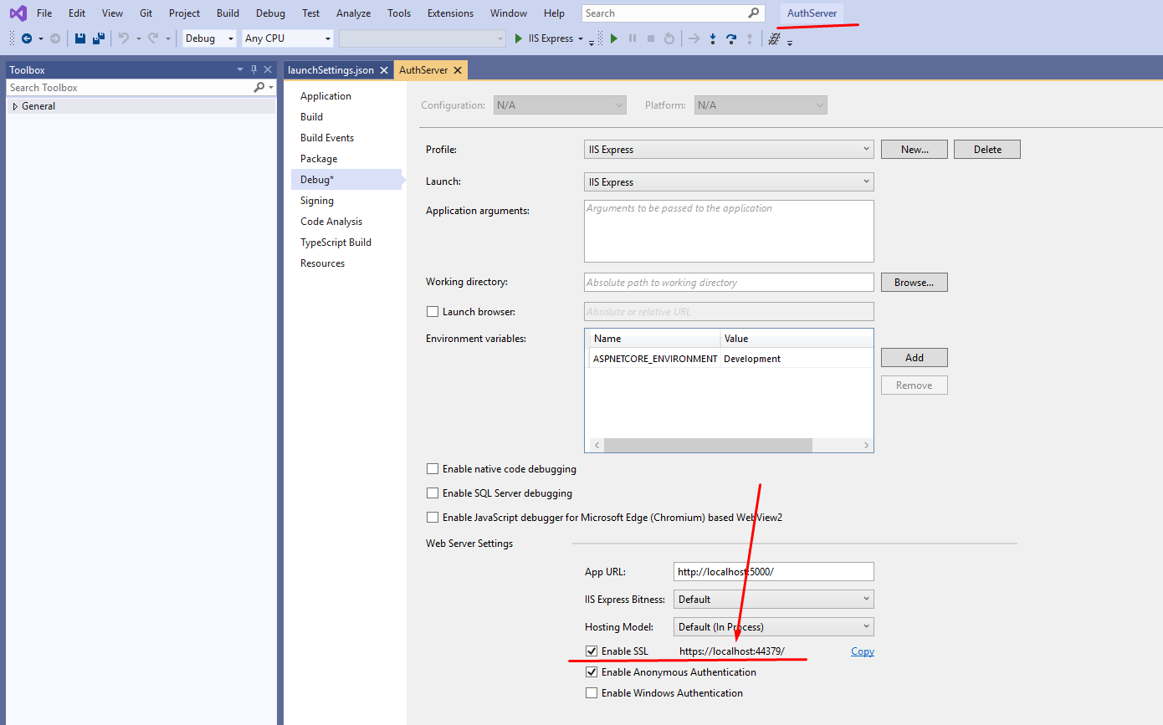The width and height of the screenshot is (1163, 725).
Task: Select the Build Events properties page
Action: pyautogui.click(x=327, y=138)
